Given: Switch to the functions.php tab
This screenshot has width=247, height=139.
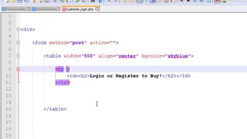Looking at the screenshot, I should pos(15,9).
